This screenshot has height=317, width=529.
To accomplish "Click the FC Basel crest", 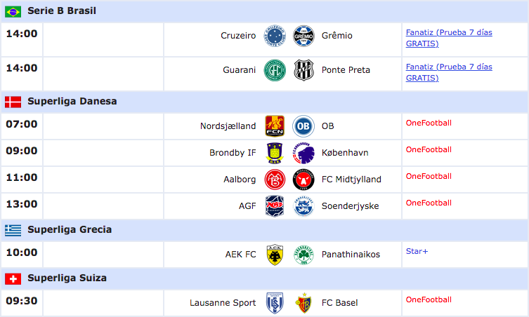I will (x=303, y=303).
